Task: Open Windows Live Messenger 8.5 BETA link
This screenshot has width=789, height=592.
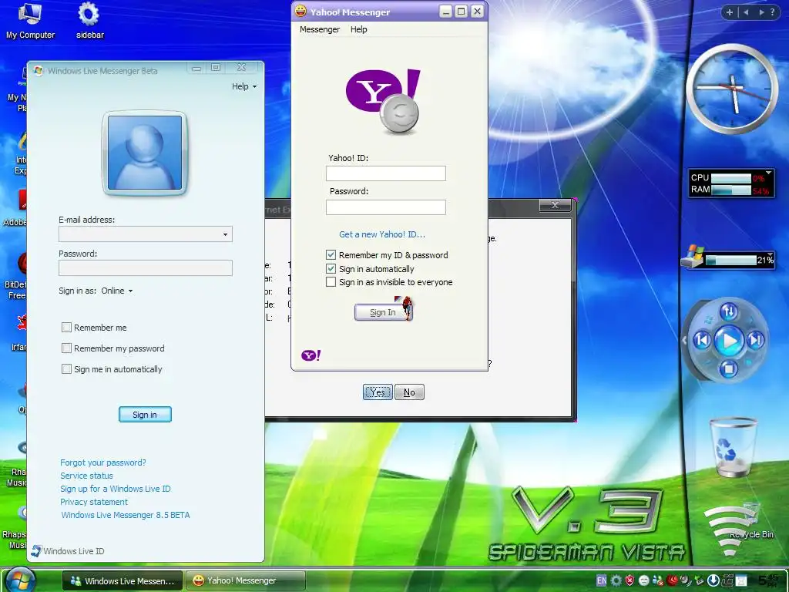Action: coord(126,514)
